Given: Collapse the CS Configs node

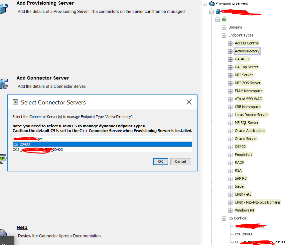Looking at the screenshot, I should (224, 218).
